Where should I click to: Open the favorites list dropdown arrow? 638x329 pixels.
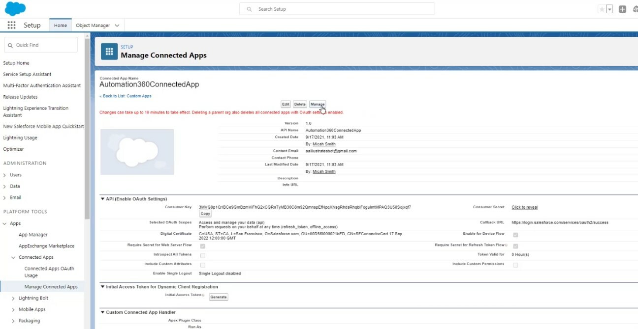click(x=609, y=9)
